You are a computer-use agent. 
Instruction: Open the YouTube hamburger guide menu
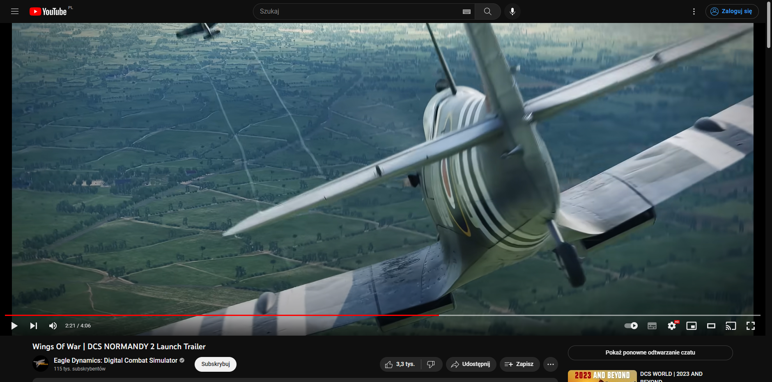pos(15,11)
